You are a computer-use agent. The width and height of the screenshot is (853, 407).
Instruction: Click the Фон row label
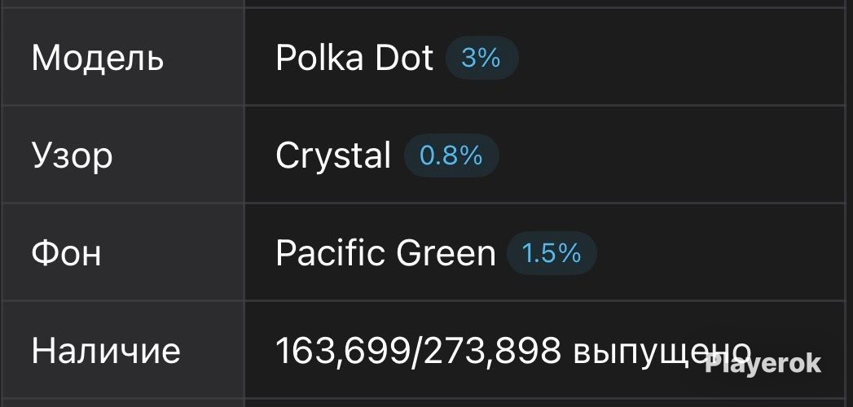pyautogui.click(x=66, y=253)
